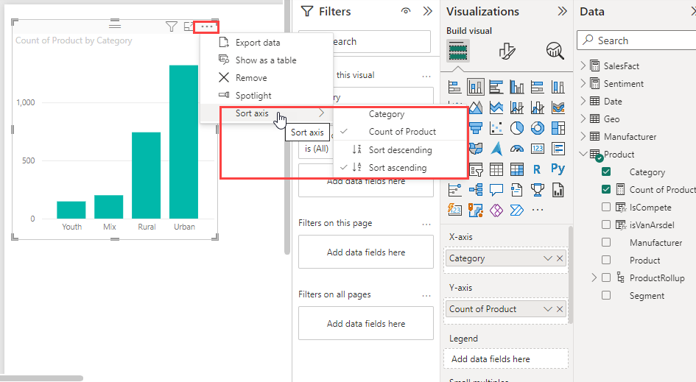
Task: Select the Power Apps visual
Action: tap(496, 211)
